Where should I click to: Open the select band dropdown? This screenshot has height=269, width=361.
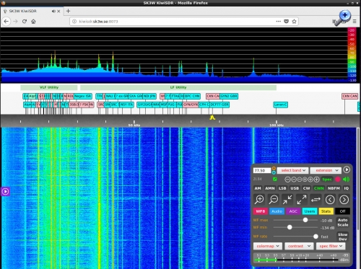[x=293, y=170]
